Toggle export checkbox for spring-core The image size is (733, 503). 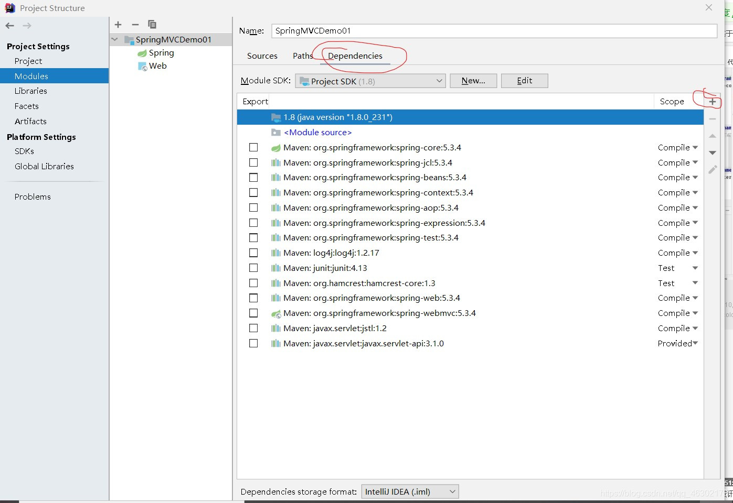tap(253, 148)
